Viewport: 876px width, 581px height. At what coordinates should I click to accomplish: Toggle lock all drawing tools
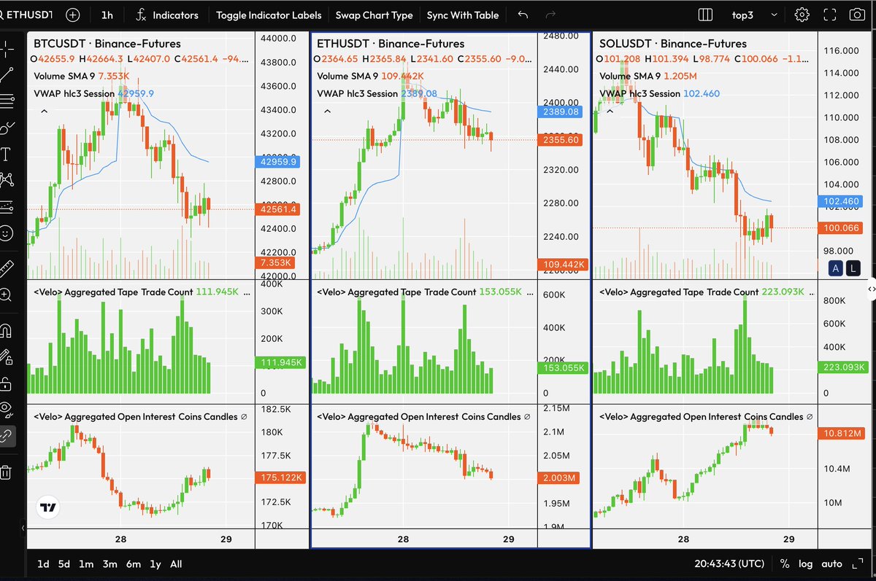[x=7, y=383]
